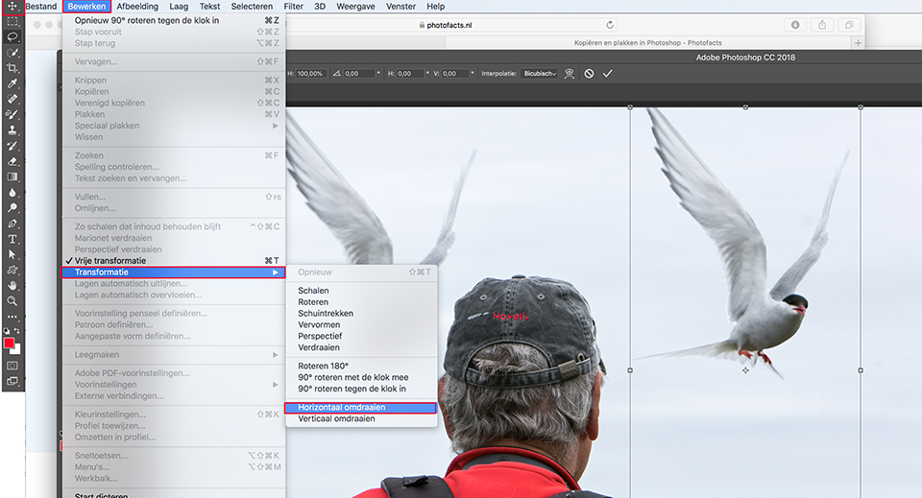
Task: Select the History Brush tool
Action: pyautogui.click(x=12, y=146)
